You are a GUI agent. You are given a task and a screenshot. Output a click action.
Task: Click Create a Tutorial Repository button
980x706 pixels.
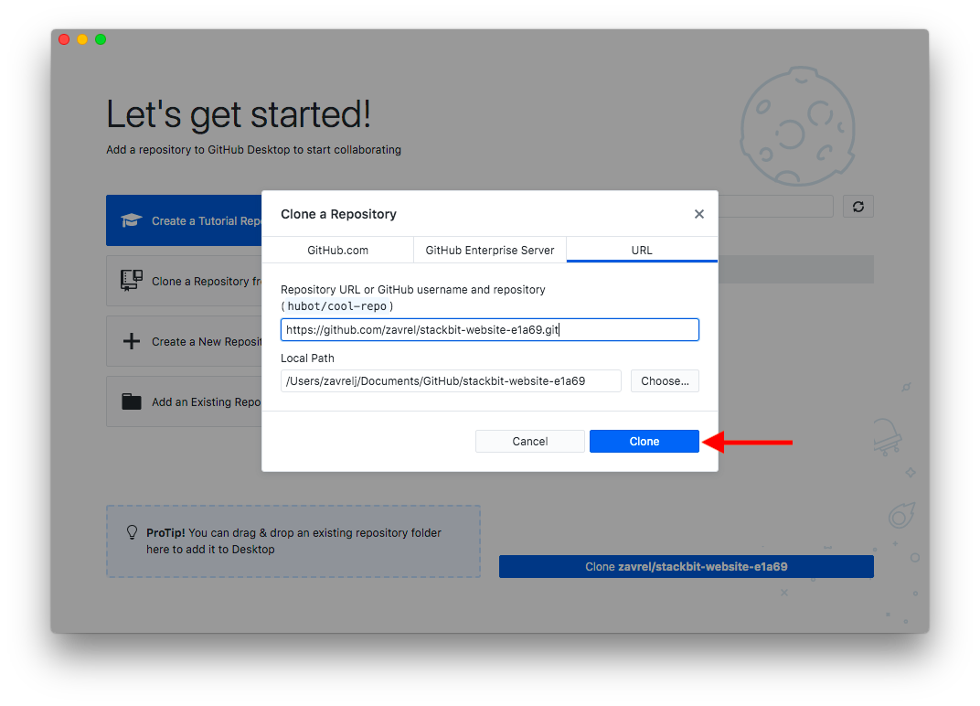[x=184, y=220]
